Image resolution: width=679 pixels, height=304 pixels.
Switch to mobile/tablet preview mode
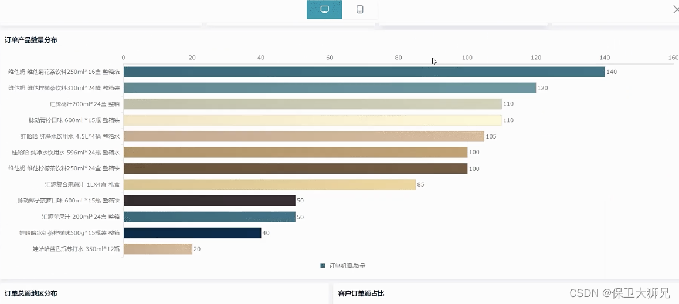click(360, 9)
